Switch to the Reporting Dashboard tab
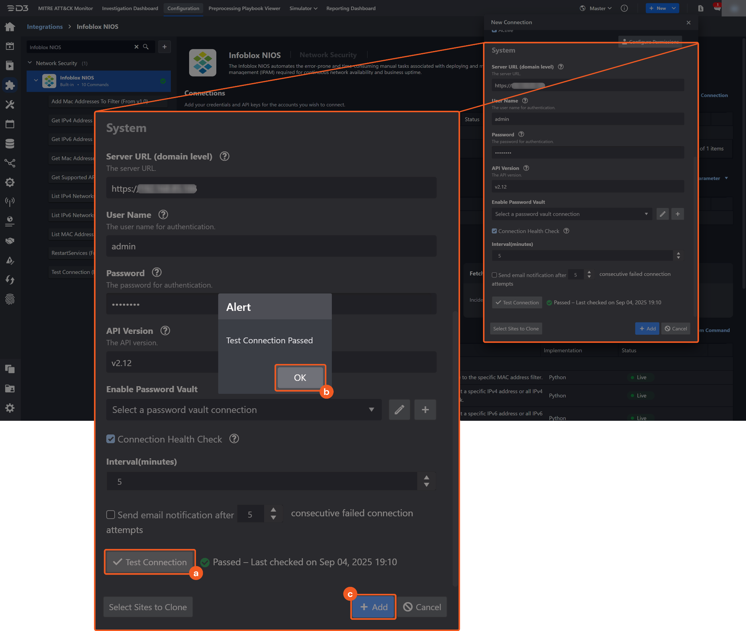The width and height of the screenshot is (746, 631). pyautogui.click(x=350, y=8)
